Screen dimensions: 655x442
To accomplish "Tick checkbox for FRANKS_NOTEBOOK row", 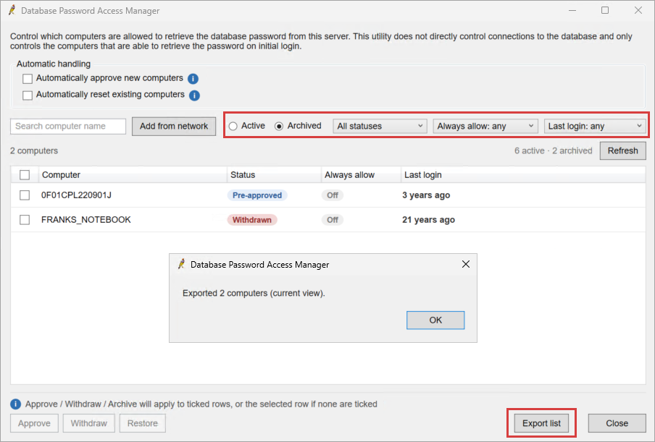I will tap(25, 220).
